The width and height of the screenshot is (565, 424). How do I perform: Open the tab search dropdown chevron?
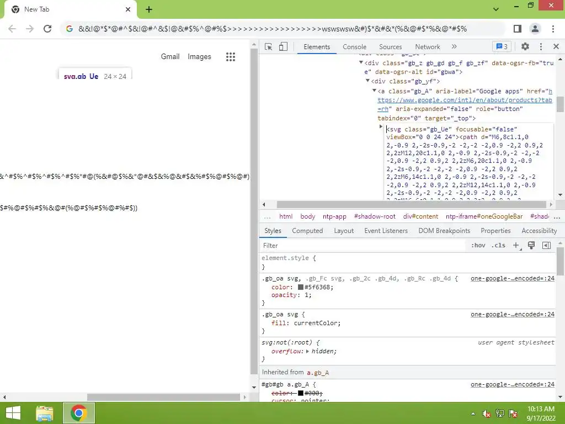pyautogui.click(x=496, y=9)
